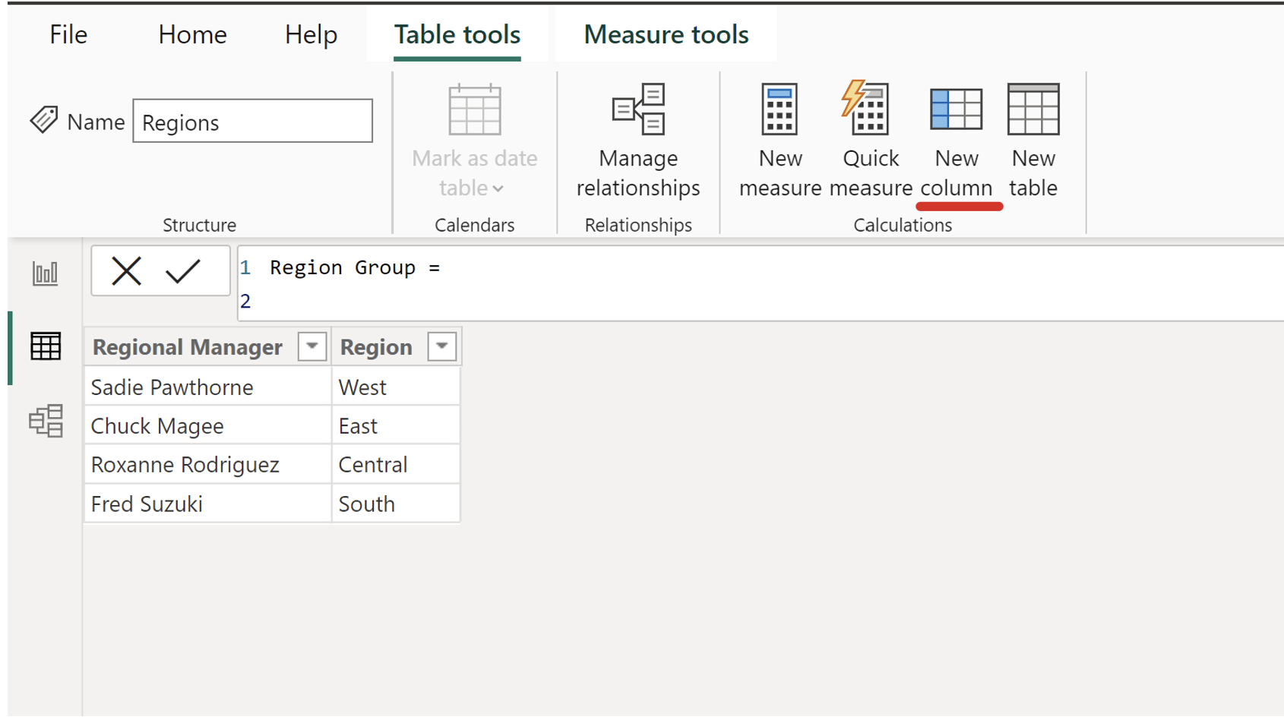
Task: Switch to Report view in the sidebar
Action: 45,273
